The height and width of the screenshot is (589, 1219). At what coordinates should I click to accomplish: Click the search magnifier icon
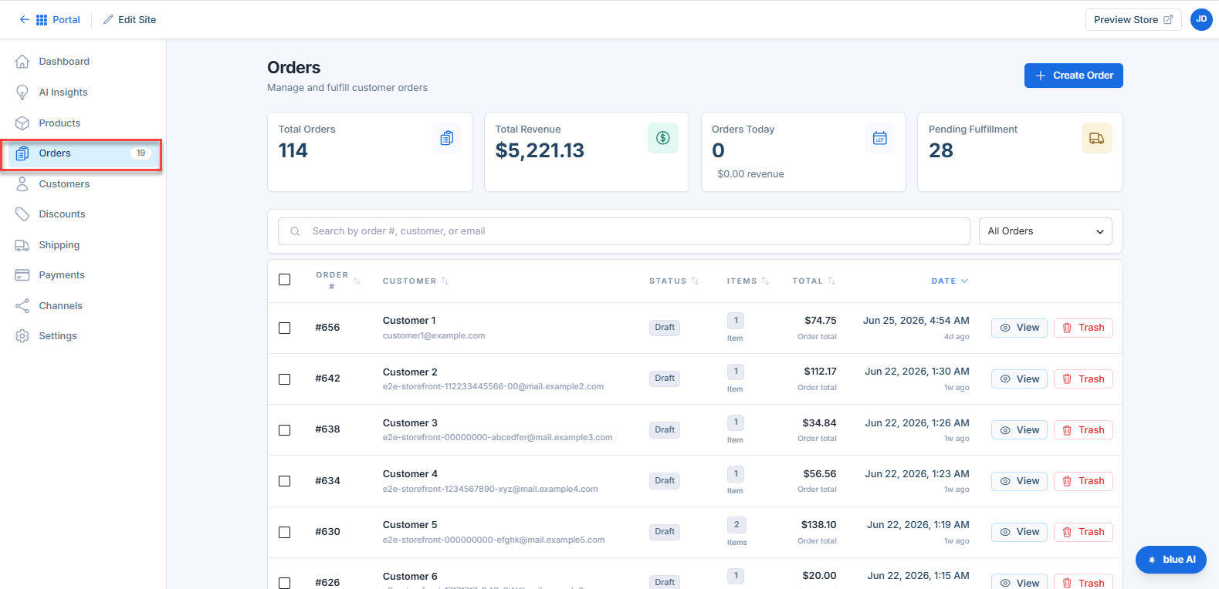coord(295,231)
